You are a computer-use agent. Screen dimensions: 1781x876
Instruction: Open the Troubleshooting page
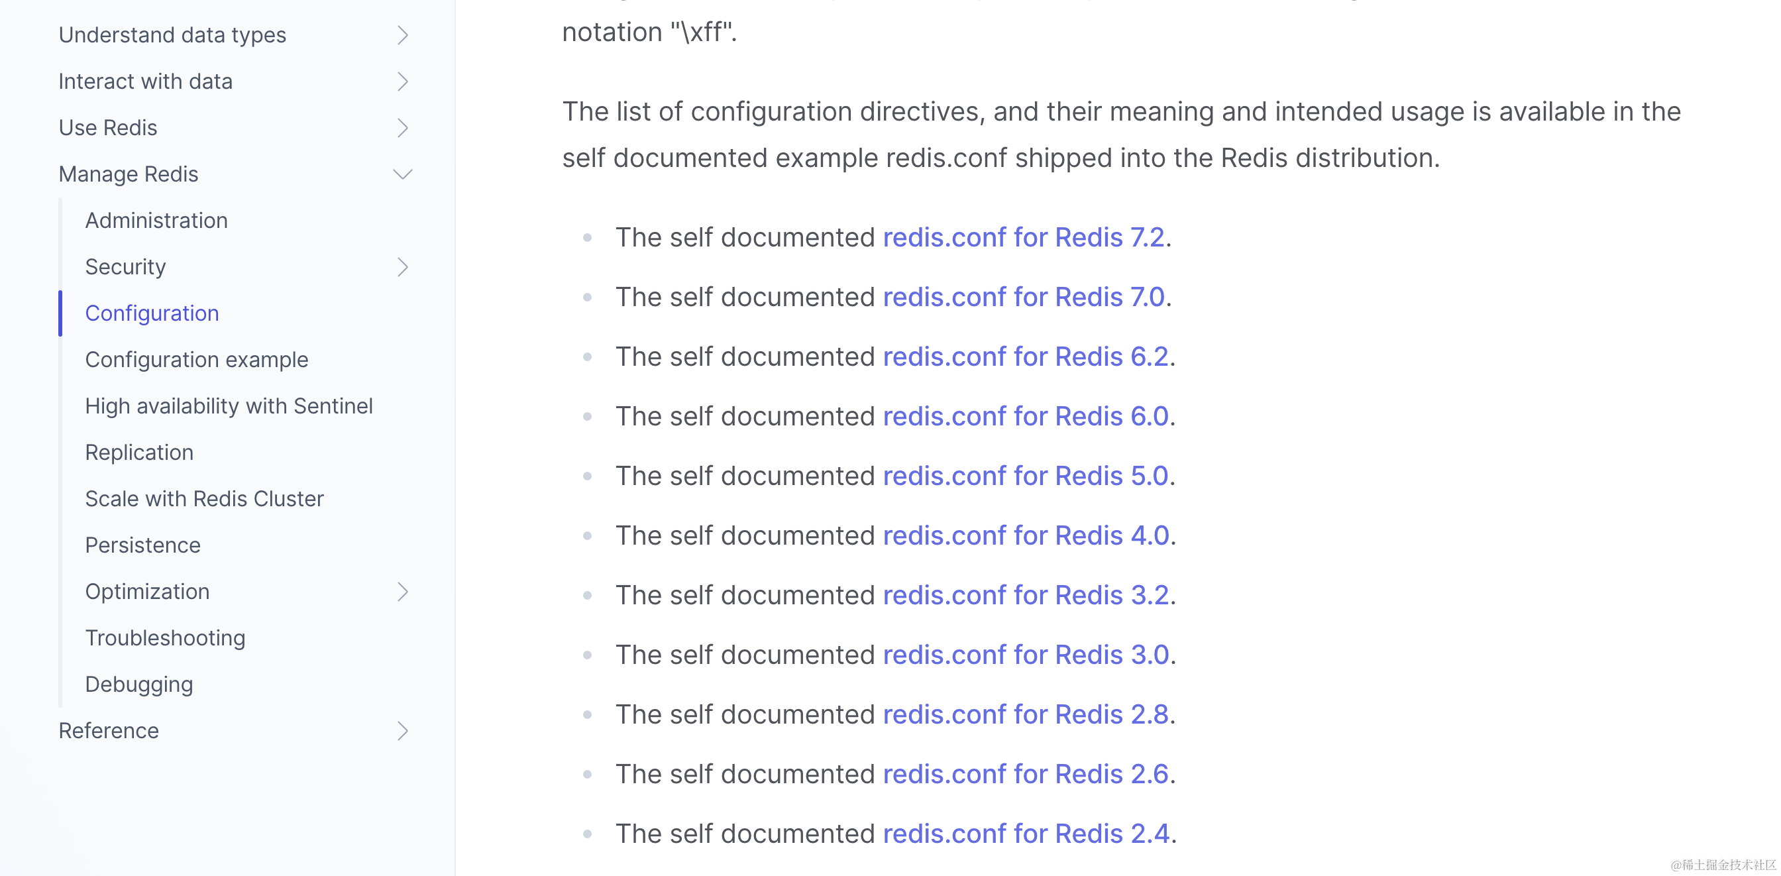click(165, 637)
